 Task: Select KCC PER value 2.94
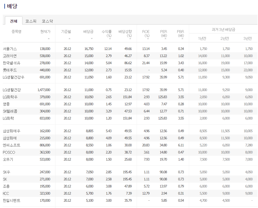164,193
